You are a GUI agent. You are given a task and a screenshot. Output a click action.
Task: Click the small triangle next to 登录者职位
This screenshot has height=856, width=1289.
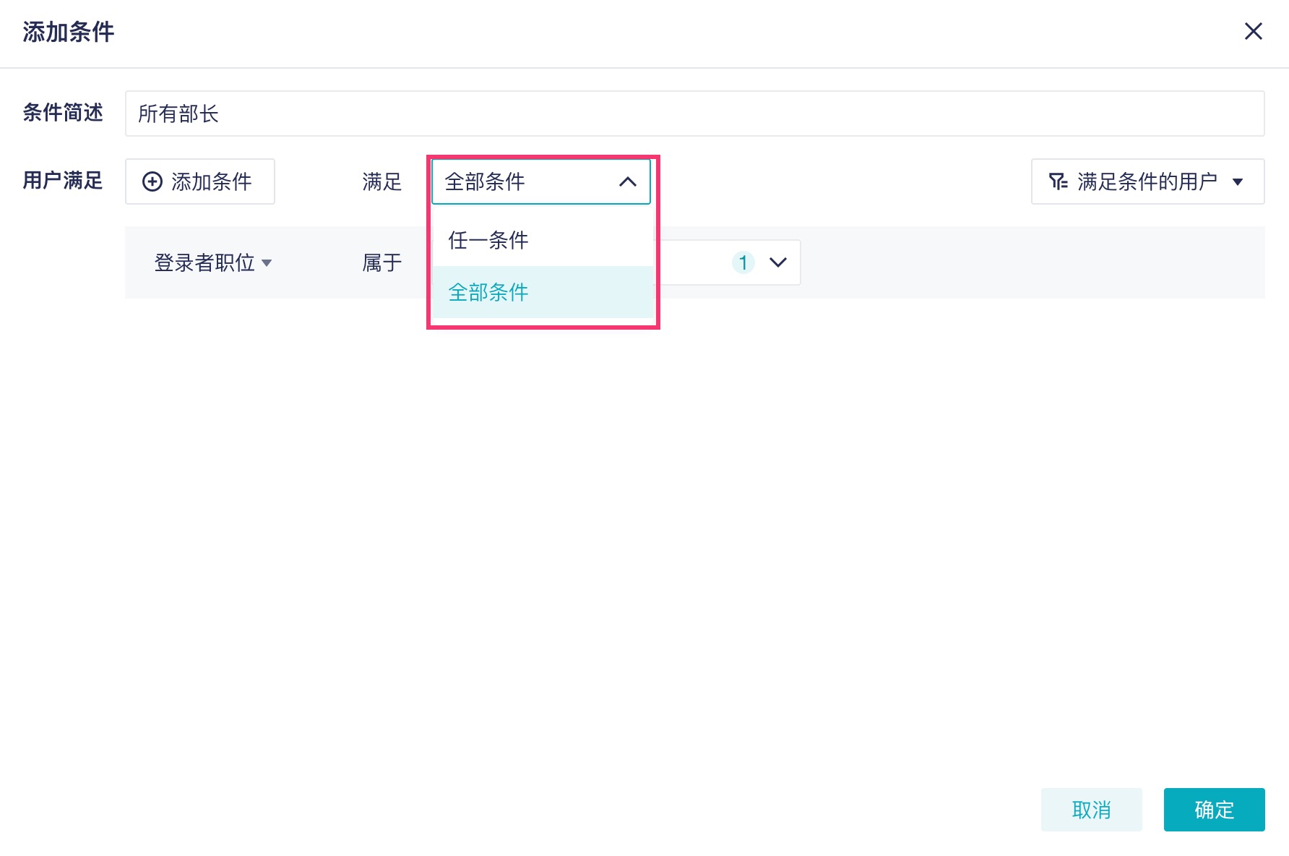[x=267, y=263]
